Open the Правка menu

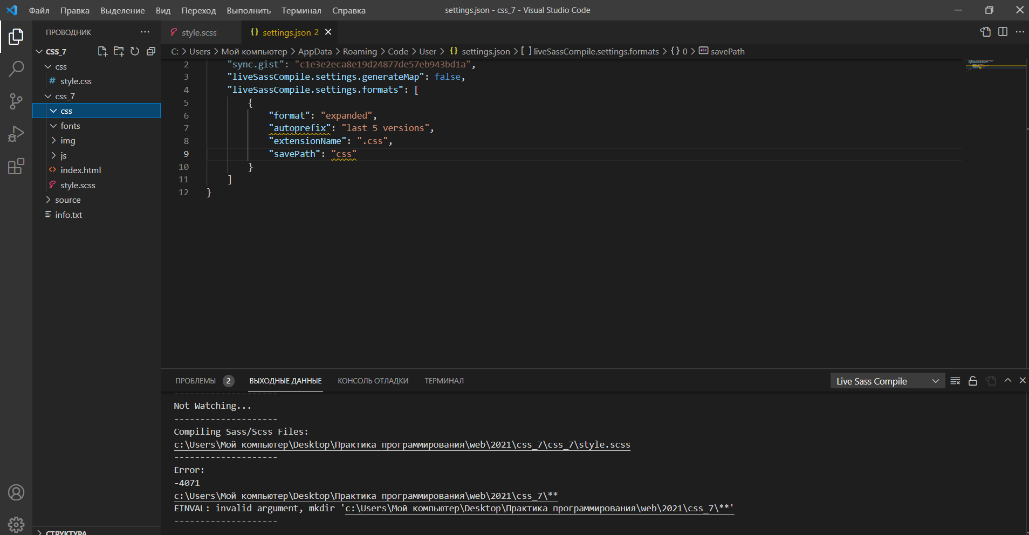coord(75,10)
